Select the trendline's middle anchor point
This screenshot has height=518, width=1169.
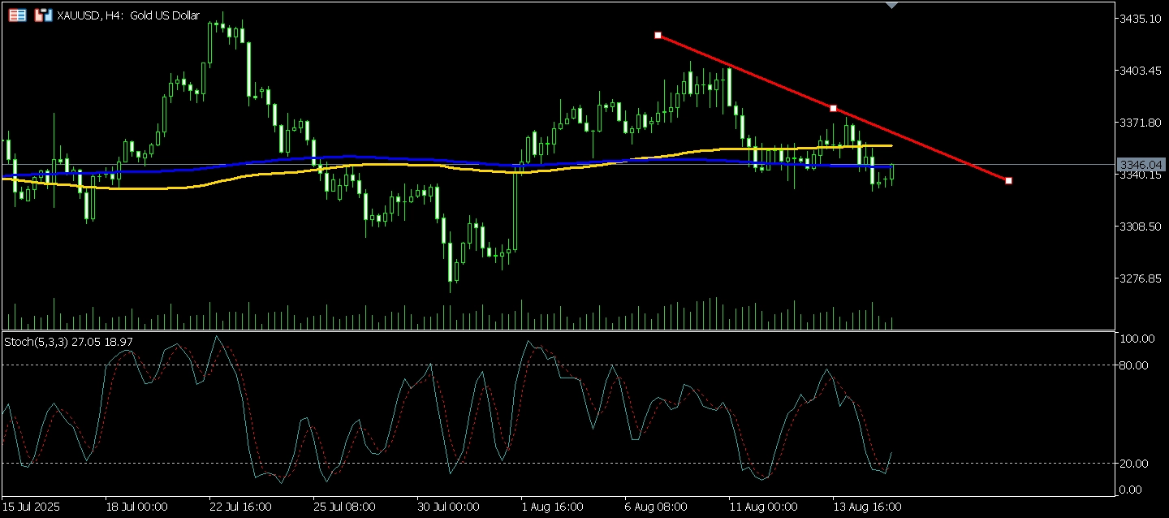(x=833, y=108)
